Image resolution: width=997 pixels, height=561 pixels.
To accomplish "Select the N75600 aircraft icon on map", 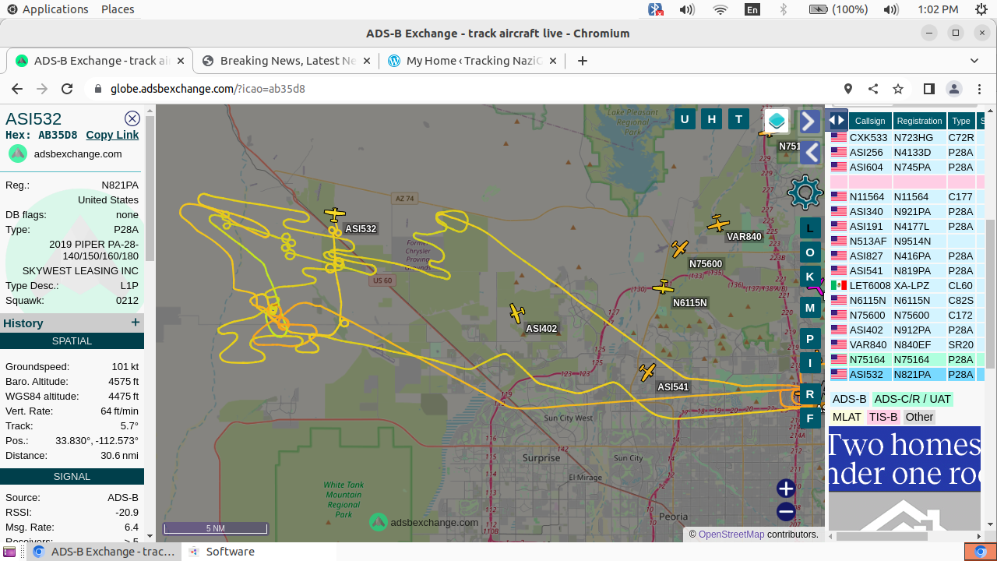I will pyautogui.click(x=680, y=249).
